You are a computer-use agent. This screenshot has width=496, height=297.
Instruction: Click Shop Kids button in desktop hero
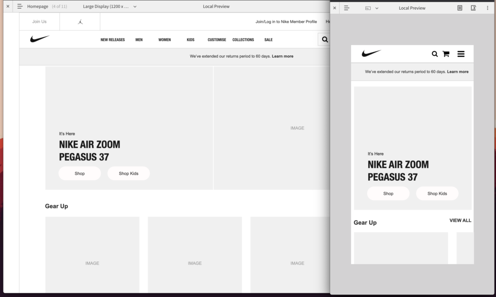coord(128,173)
